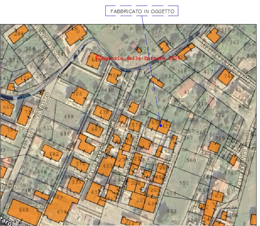Click parcel number 418
The height and width of the screenshot is (226, 260).
(x=188, y=92)
